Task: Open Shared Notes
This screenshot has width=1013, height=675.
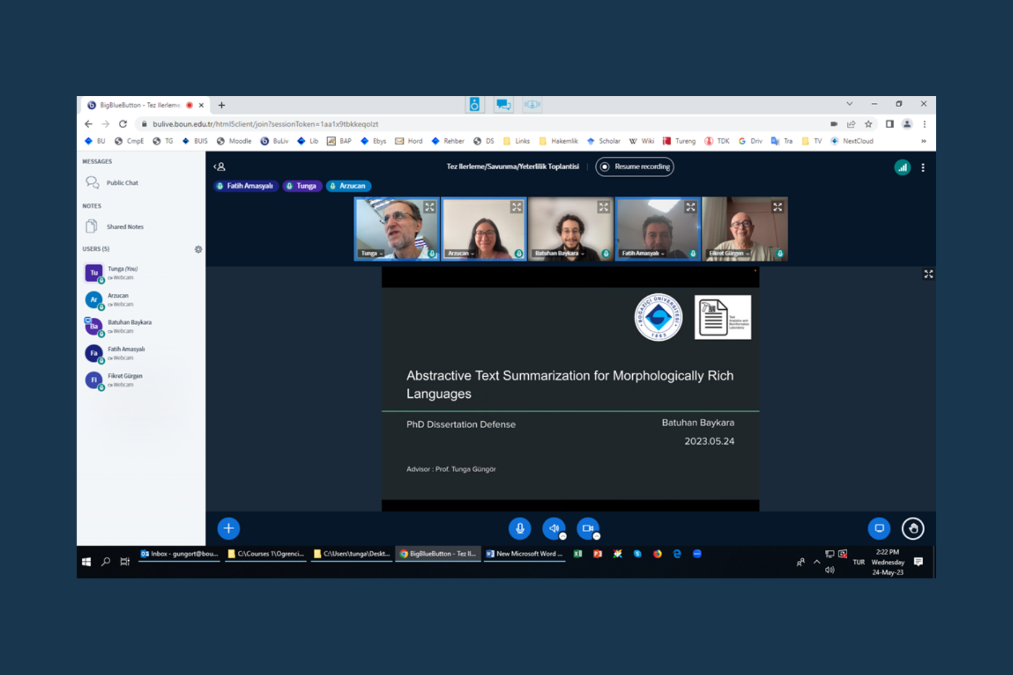Action: (125, 227)
